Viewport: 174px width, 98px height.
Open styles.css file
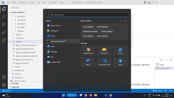(19, 78)
